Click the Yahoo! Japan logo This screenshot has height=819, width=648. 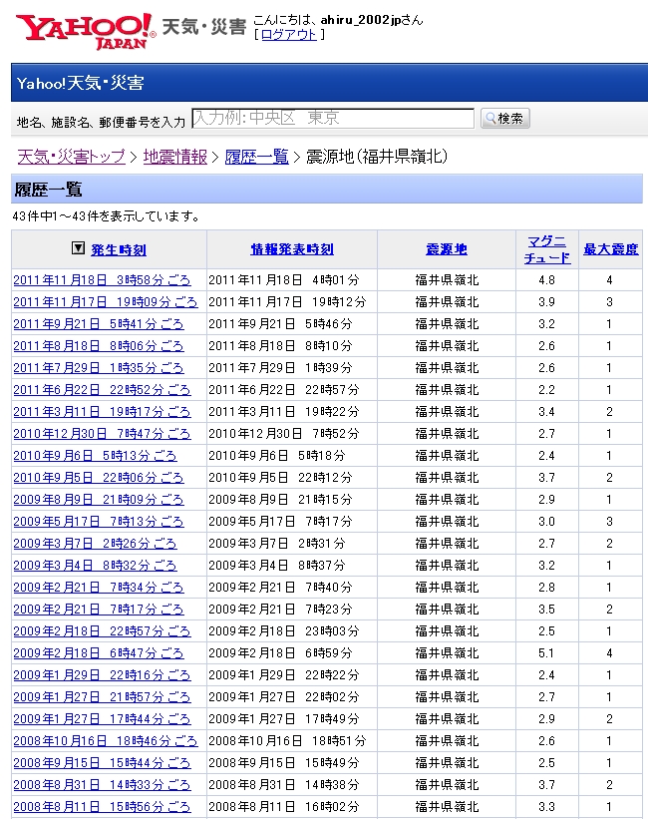click(85, 30)
